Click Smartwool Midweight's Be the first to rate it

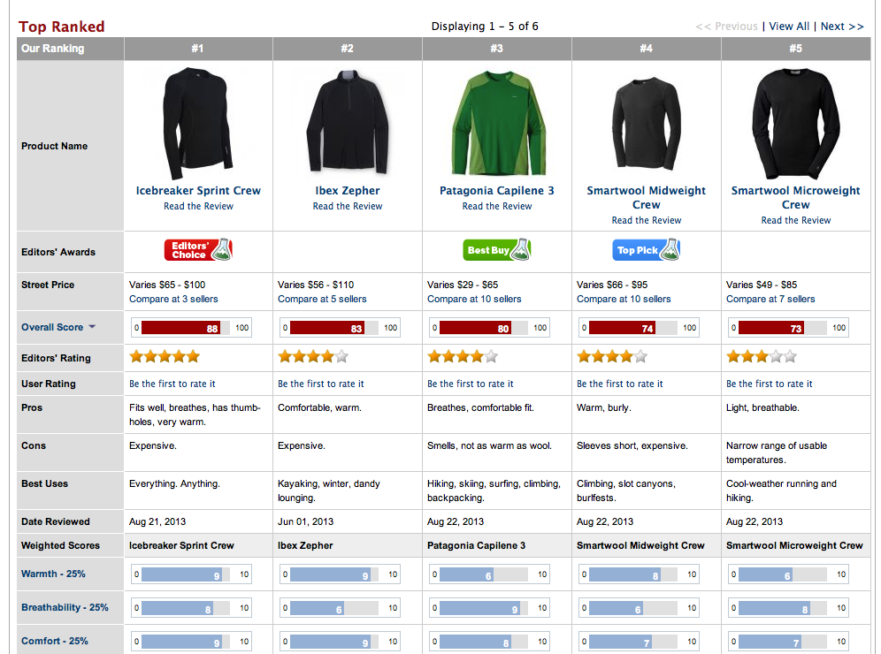click(620, 384)
